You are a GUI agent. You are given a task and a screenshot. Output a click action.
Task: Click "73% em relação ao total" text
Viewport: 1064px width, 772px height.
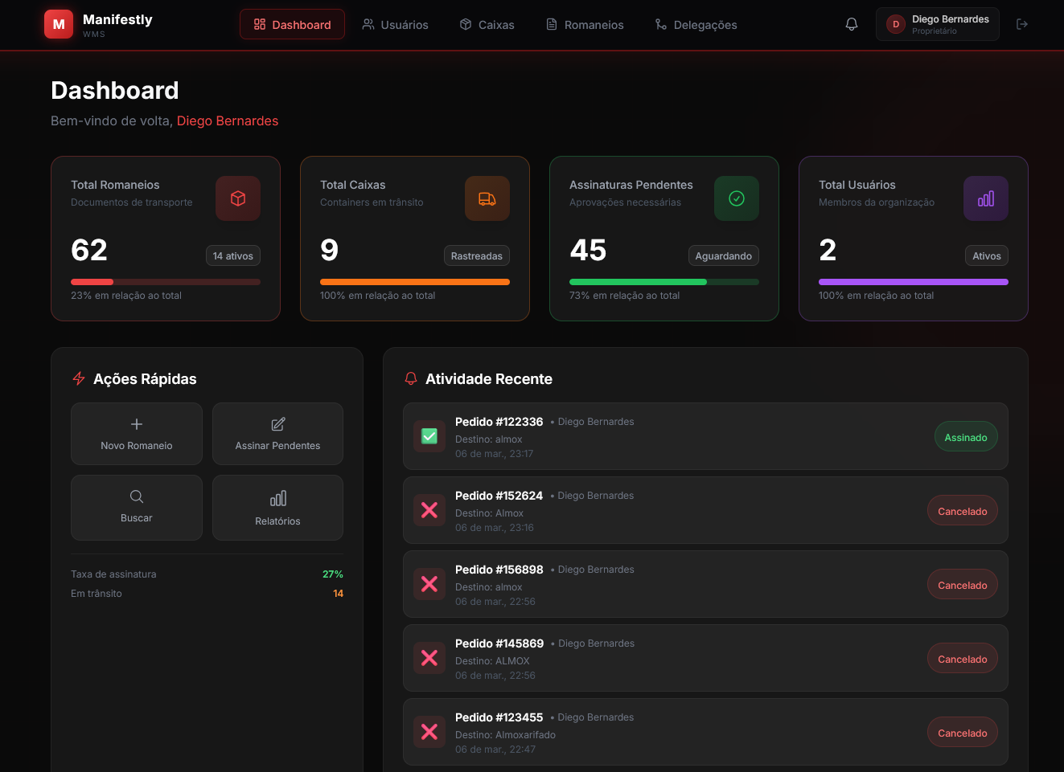tap(625, 296)
